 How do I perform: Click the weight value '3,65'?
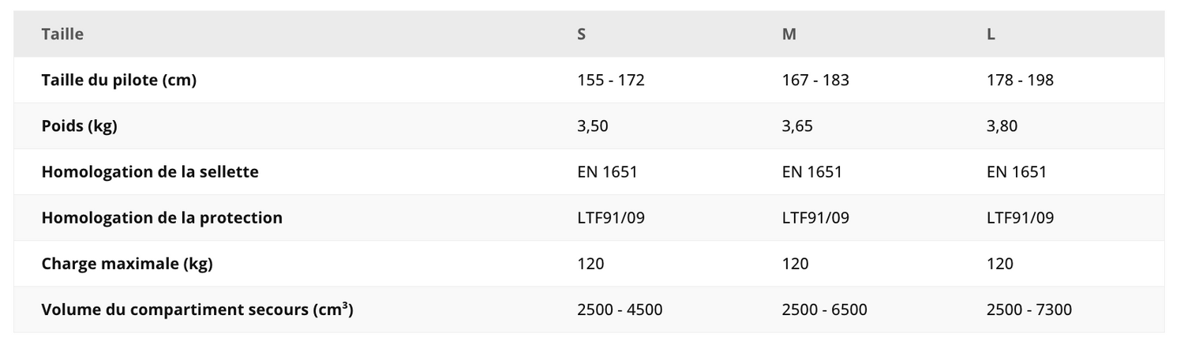pos(797,126)
